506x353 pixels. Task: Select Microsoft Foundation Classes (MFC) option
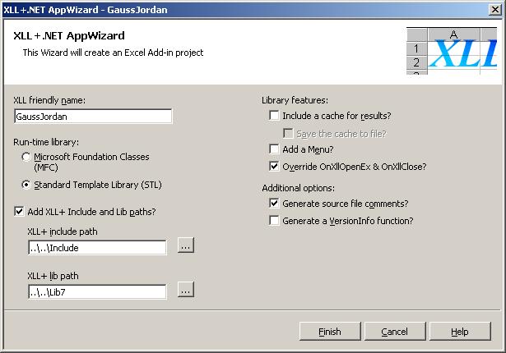coord(27,157)
